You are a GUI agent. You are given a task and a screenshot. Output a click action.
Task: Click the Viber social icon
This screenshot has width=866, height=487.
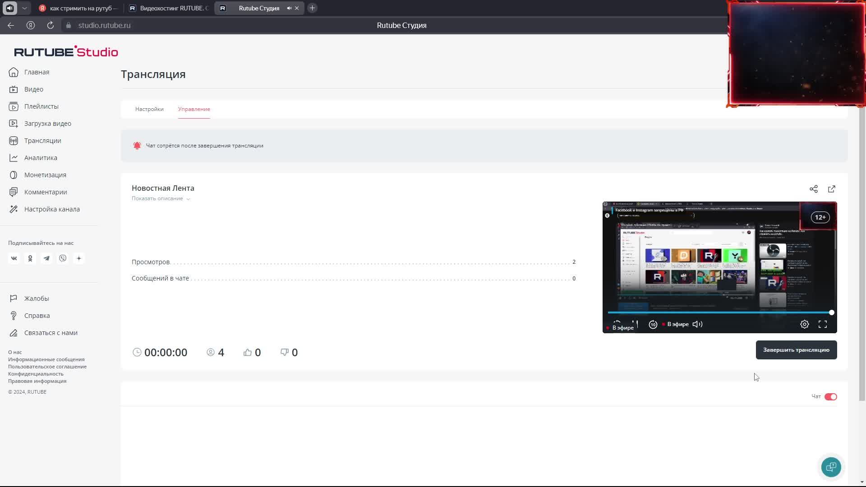pos(63,258)
